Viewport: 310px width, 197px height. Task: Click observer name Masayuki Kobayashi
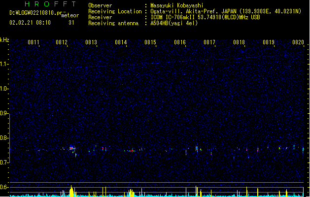177,5
